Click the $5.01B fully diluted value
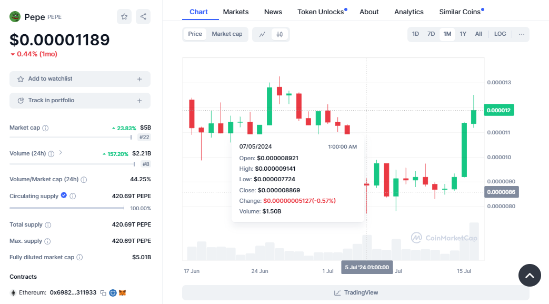 [x=142, y=257]
